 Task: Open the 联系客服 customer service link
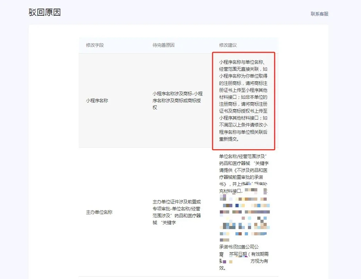tap(319, 14)
